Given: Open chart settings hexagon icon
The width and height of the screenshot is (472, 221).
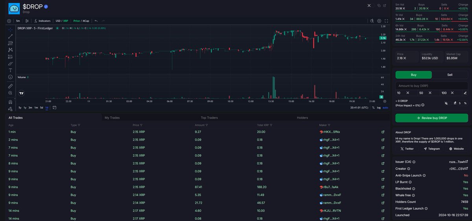Looking at the screenshot, I should pyautogui.click(x=379, y=21).
